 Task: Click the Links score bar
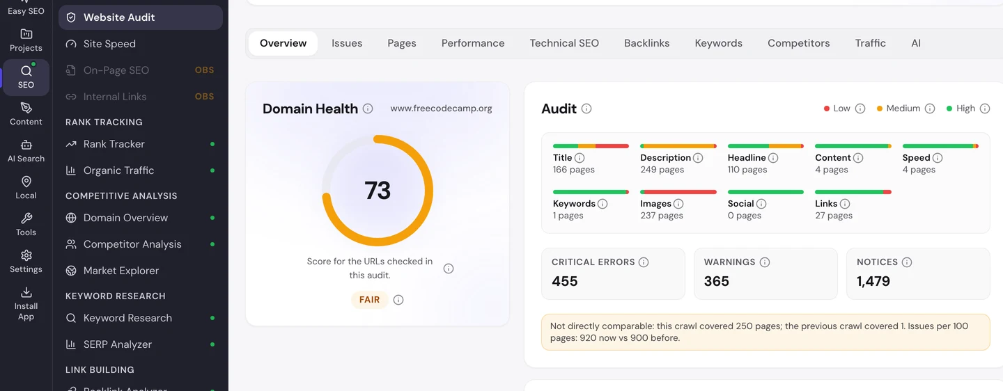[x=853, y=192]
